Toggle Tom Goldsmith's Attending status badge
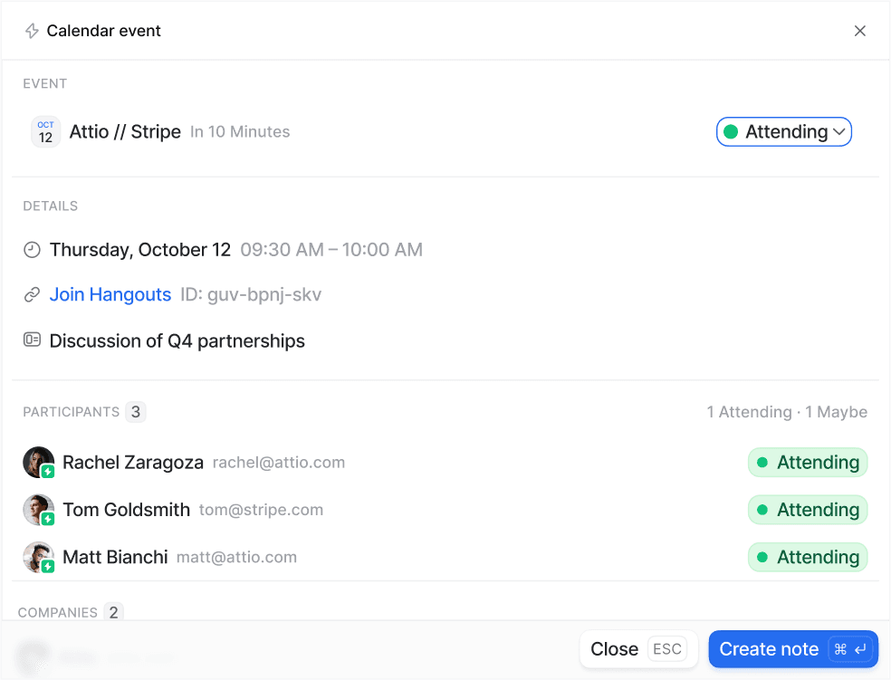The image size is (891, 680). coord(808,509)
